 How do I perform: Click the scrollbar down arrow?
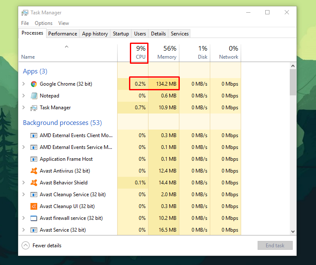pos(293,231)
